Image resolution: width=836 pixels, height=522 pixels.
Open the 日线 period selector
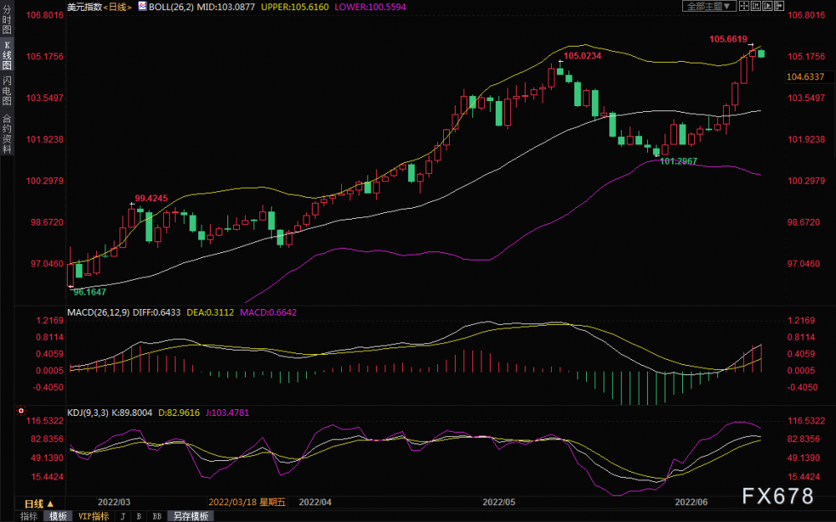click(x=39, y=504)
